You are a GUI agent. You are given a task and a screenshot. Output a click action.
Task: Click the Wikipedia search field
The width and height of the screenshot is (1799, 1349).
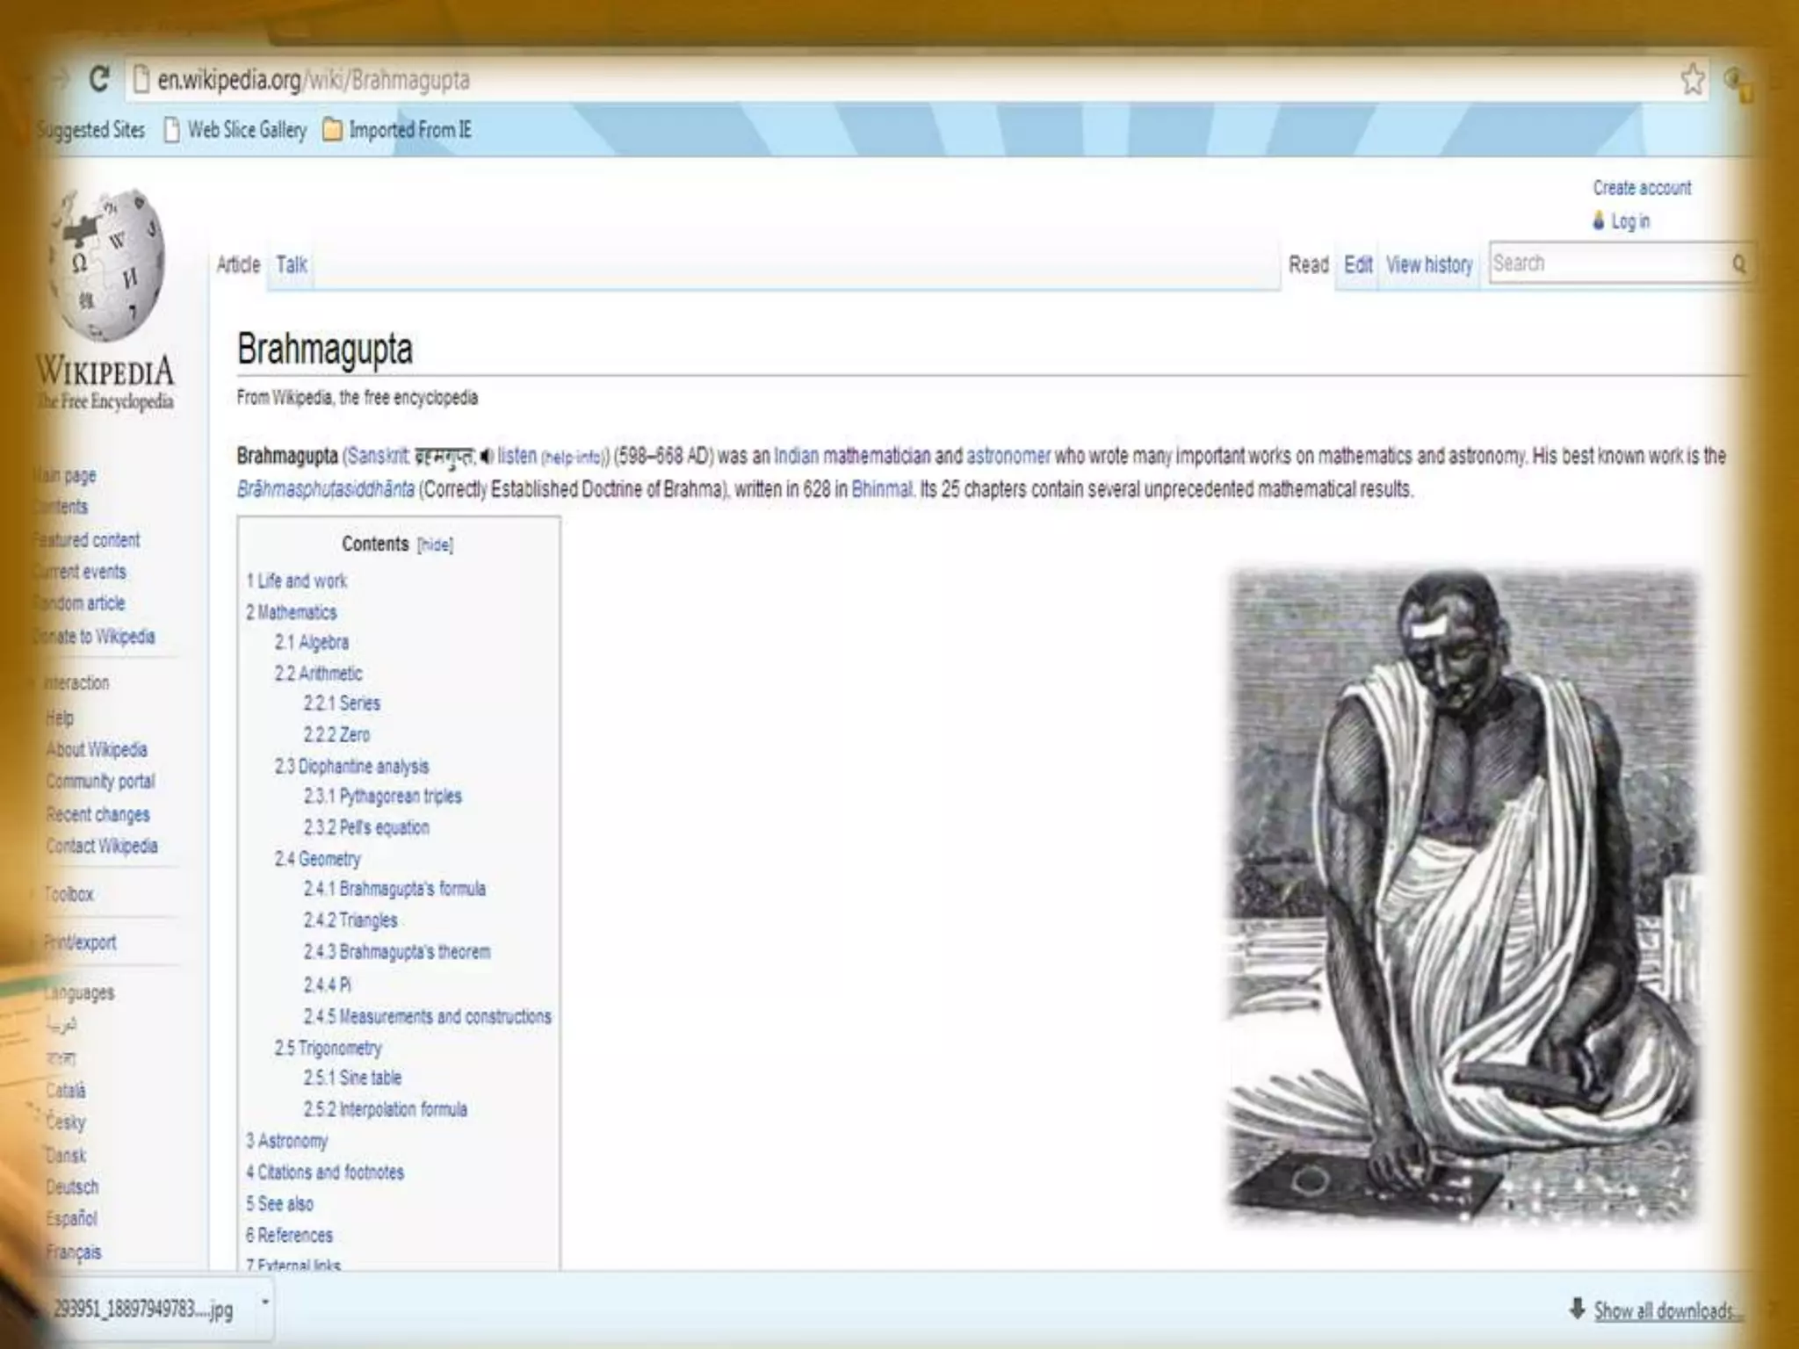1606,263
